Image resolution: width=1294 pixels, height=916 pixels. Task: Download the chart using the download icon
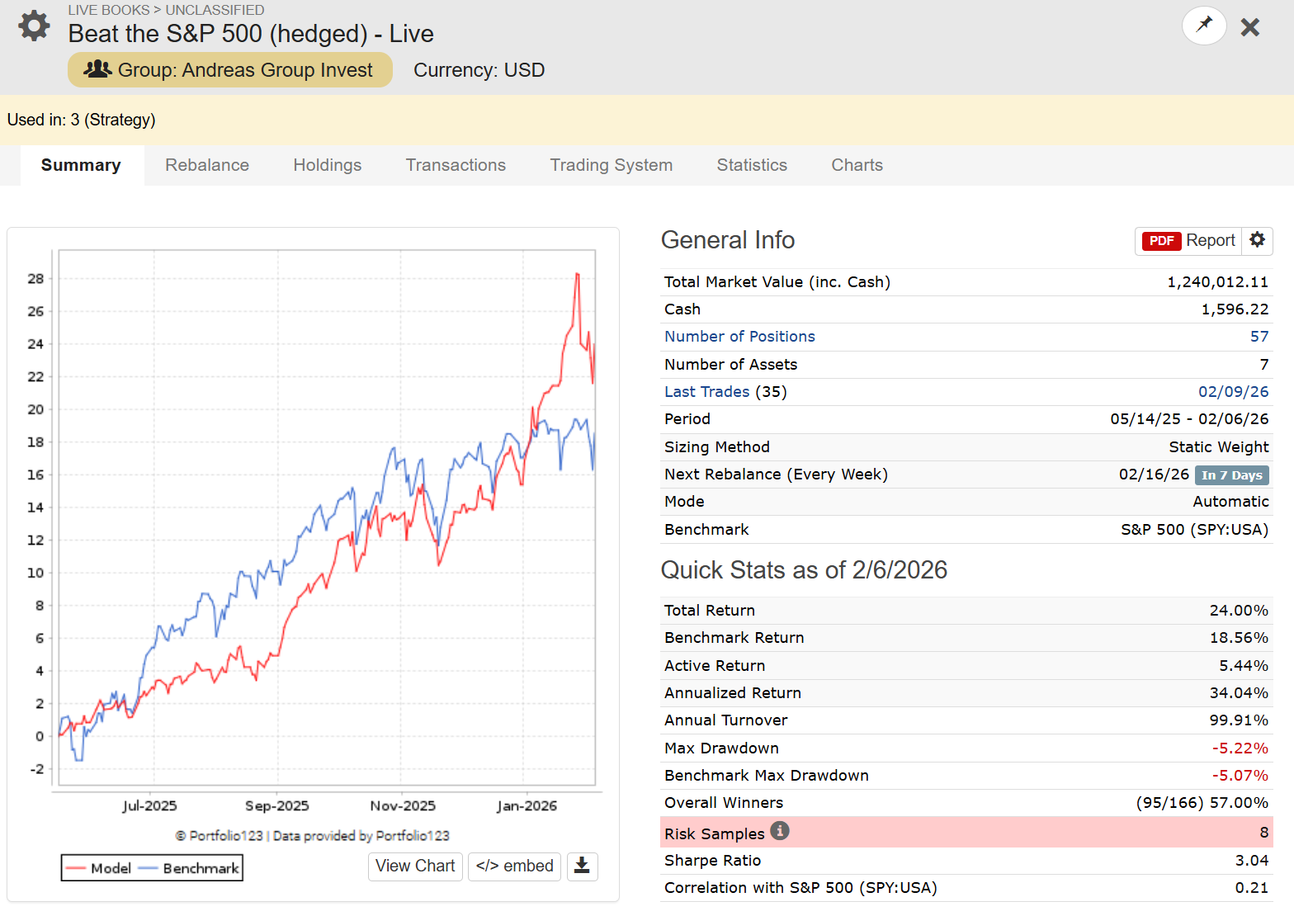[582, 866]
